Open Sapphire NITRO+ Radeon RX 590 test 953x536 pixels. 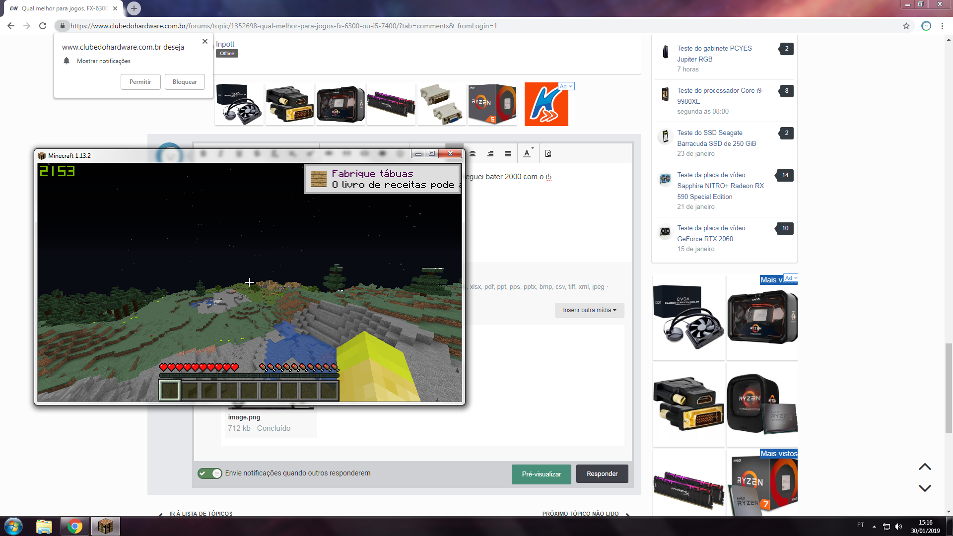721,186
